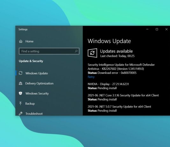
Task: Click the Troubleshoot wrench icon
Action: coord(20,113)
